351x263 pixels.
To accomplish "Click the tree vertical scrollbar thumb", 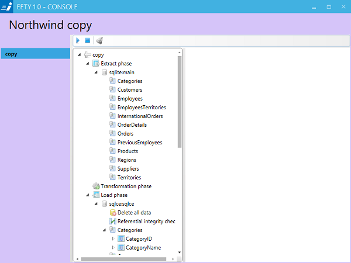I will [180, 102].
